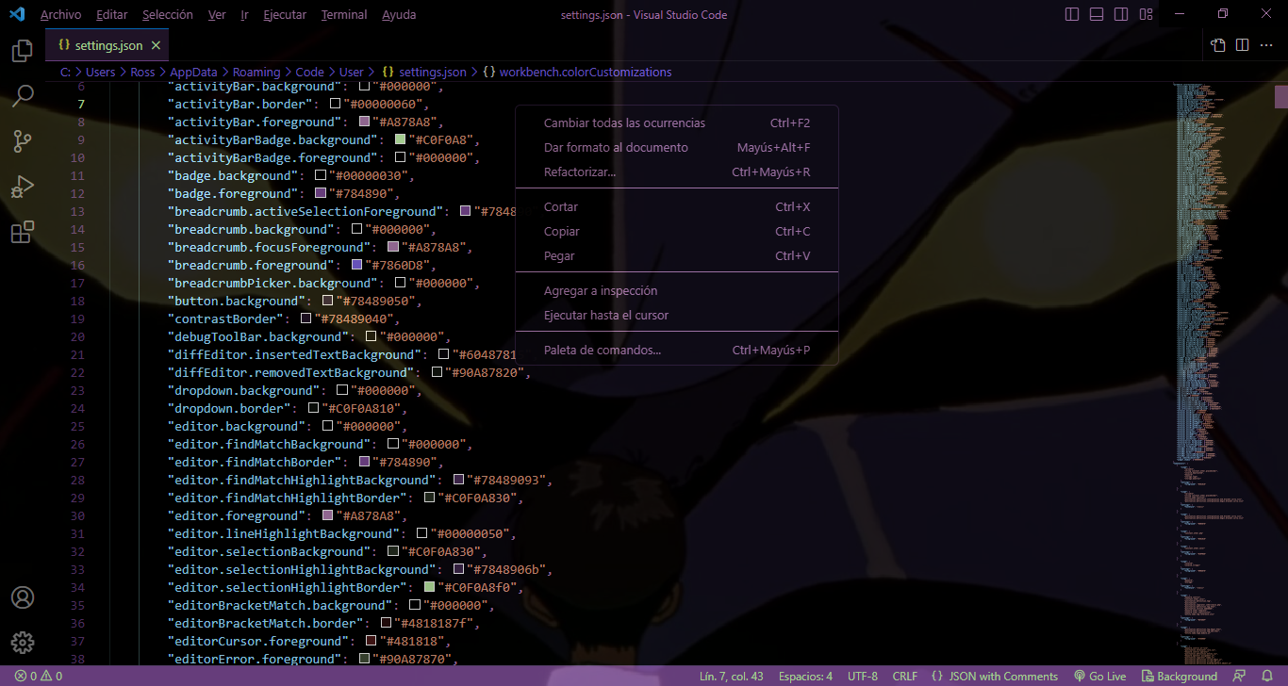Click the errors and warnings status icon
Image resolution: width=1288 pixels, height=686 pixels.
(31, 676)
